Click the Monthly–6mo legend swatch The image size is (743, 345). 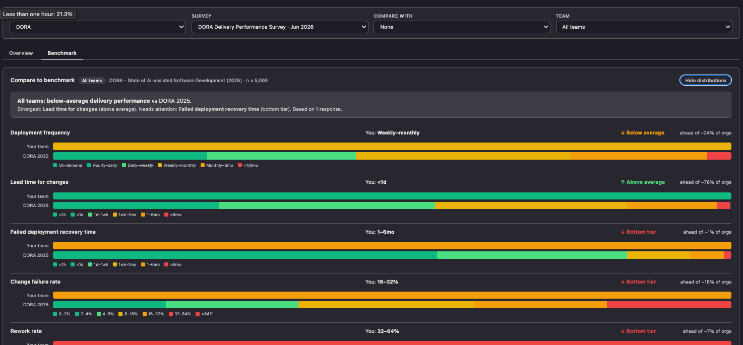click(203, 165)
